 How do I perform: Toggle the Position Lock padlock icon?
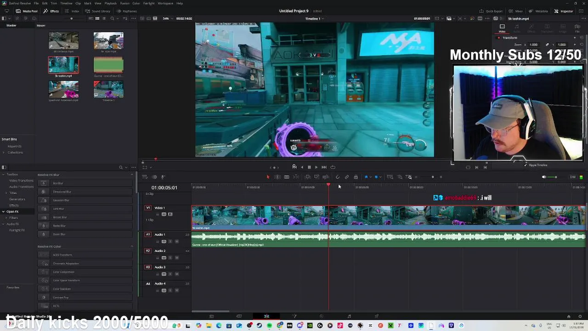coord(356,177)
